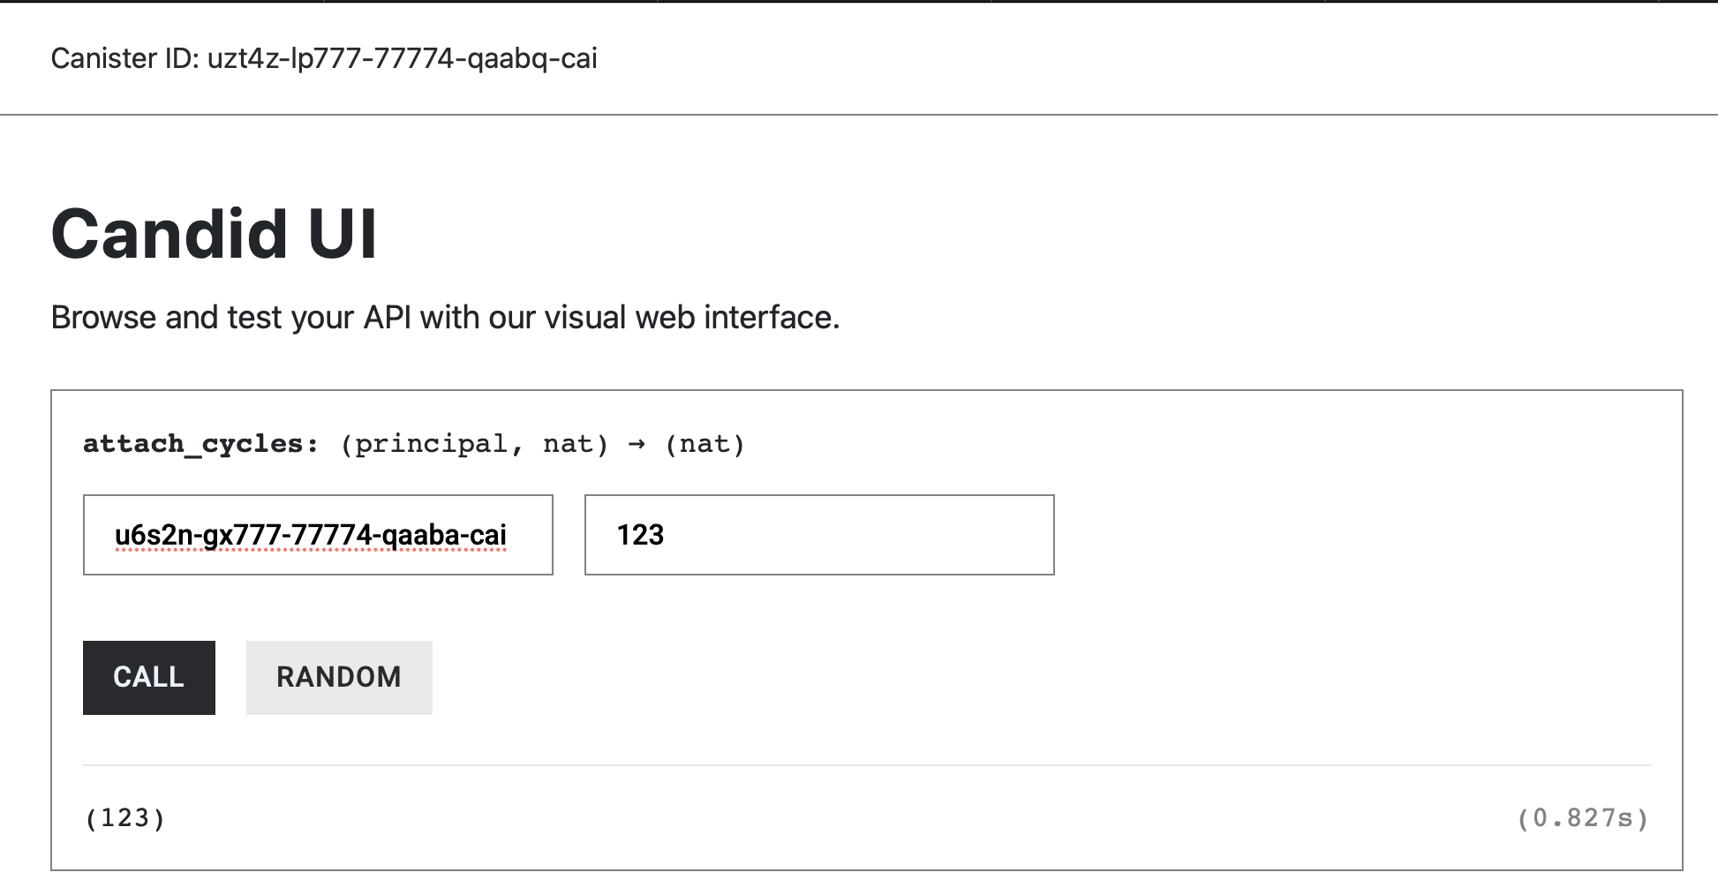1718x895 pixels.
Task: Click the RANDOM button
Action: (x=338, y=677)
